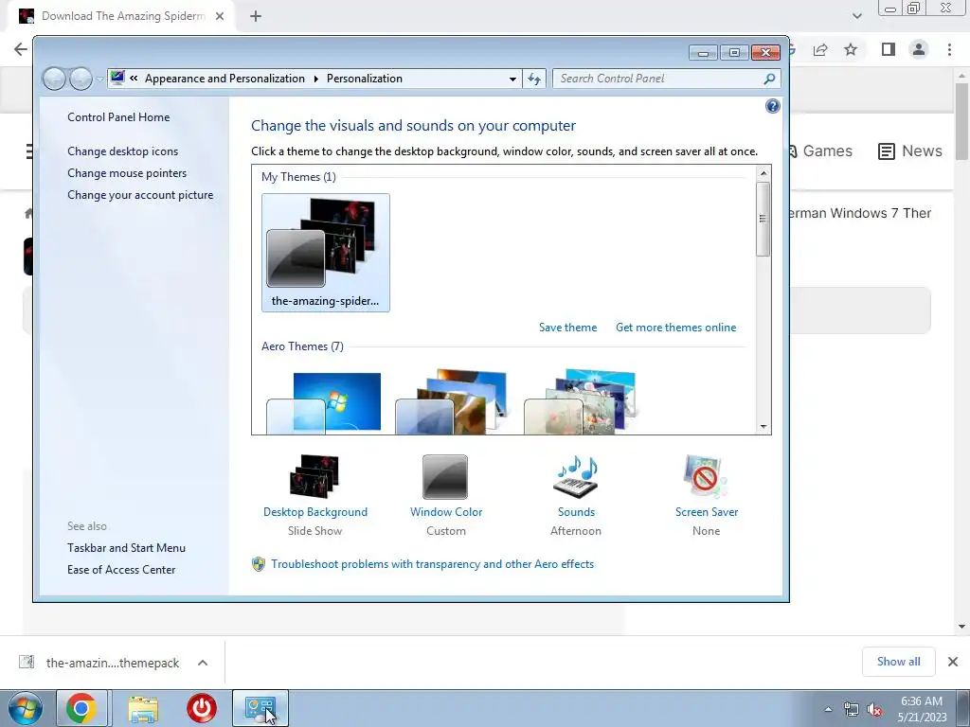Click the Chrome page vertical scrollbar thumb
Image resolution: width=970 pixels, height=727 pixels.
point(961,120)
